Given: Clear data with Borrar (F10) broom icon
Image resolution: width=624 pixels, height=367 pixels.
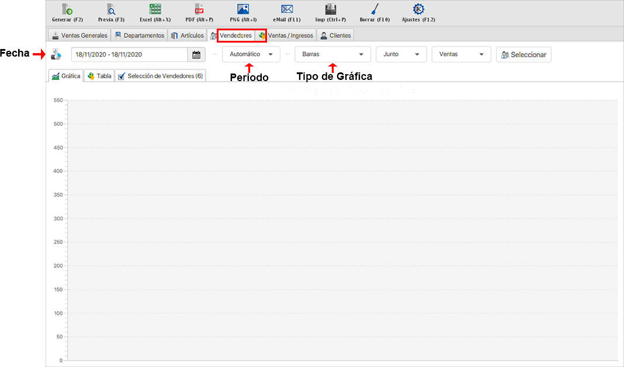Looking at the screenshot, I should pyautogui.click(x=375, y=9).
